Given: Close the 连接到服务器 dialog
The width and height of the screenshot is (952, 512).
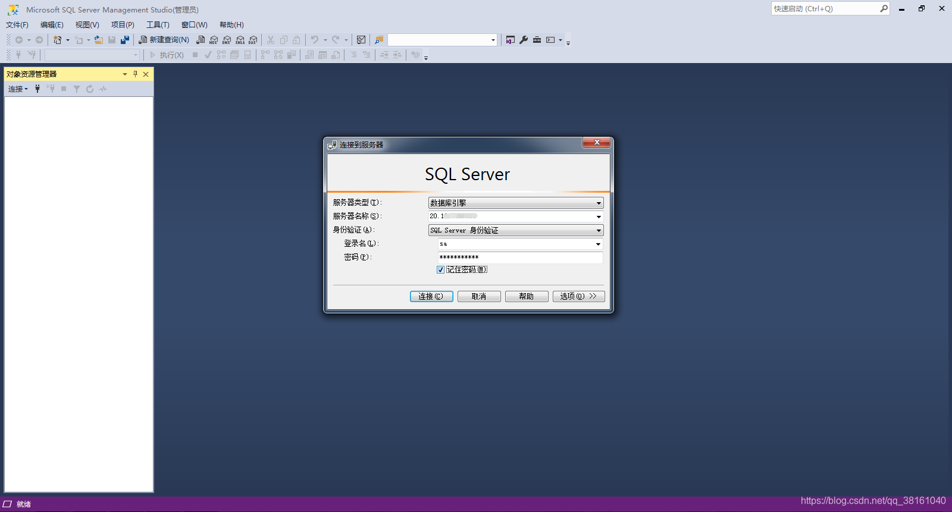Looking at the screenshot, I should click(597, 142).
